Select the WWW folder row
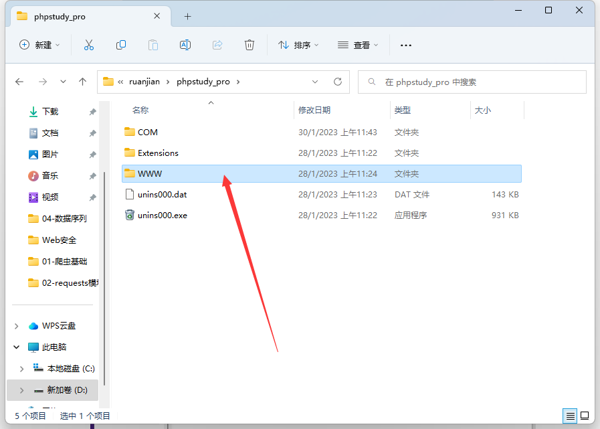600x429 pixels. [x=322, y=173]
